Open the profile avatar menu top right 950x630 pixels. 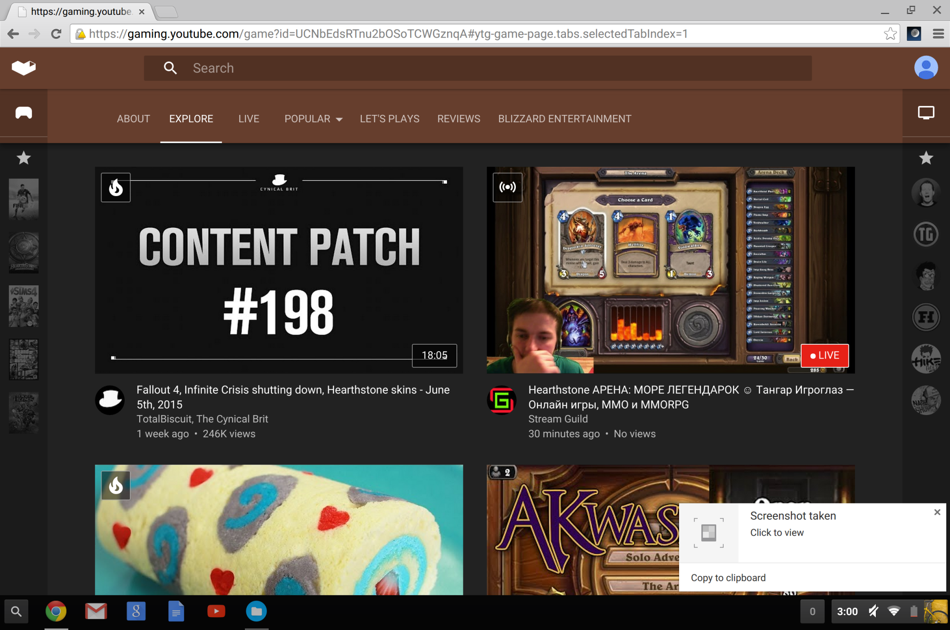coord(925,68)
